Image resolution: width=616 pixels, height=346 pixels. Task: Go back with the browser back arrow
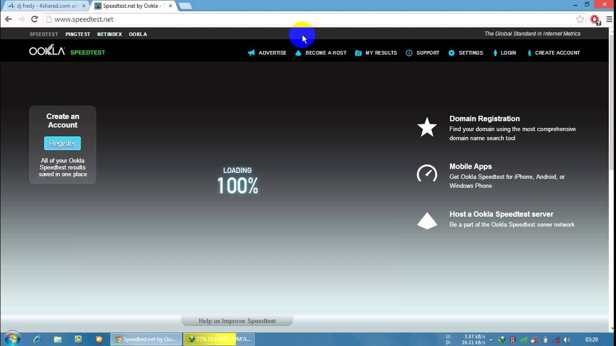coord(8,19)
